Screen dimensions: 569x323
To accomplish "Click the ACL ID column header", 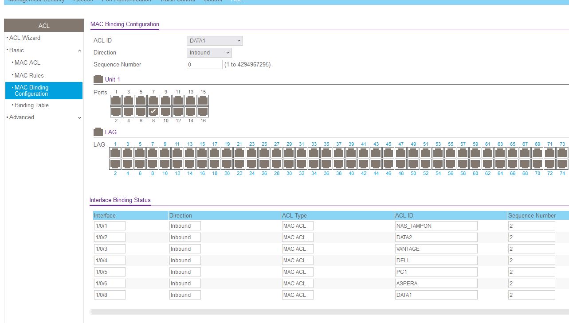I will pos(451,216).
